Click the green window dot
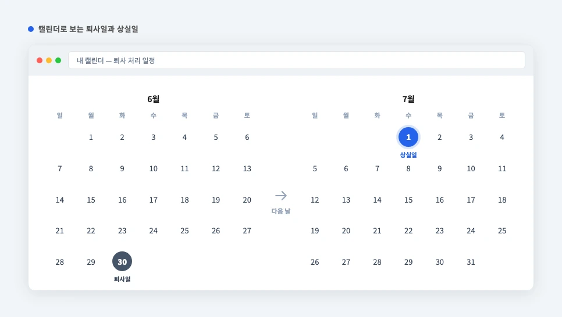The height and width of the screenshot is (317, 562). pos(58,60)
